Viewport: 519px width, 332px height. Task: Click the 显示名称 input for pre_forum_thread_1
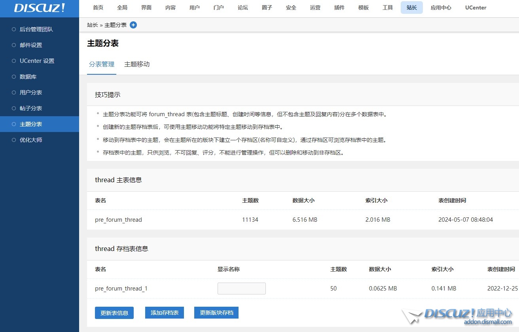tap(242, 289)
